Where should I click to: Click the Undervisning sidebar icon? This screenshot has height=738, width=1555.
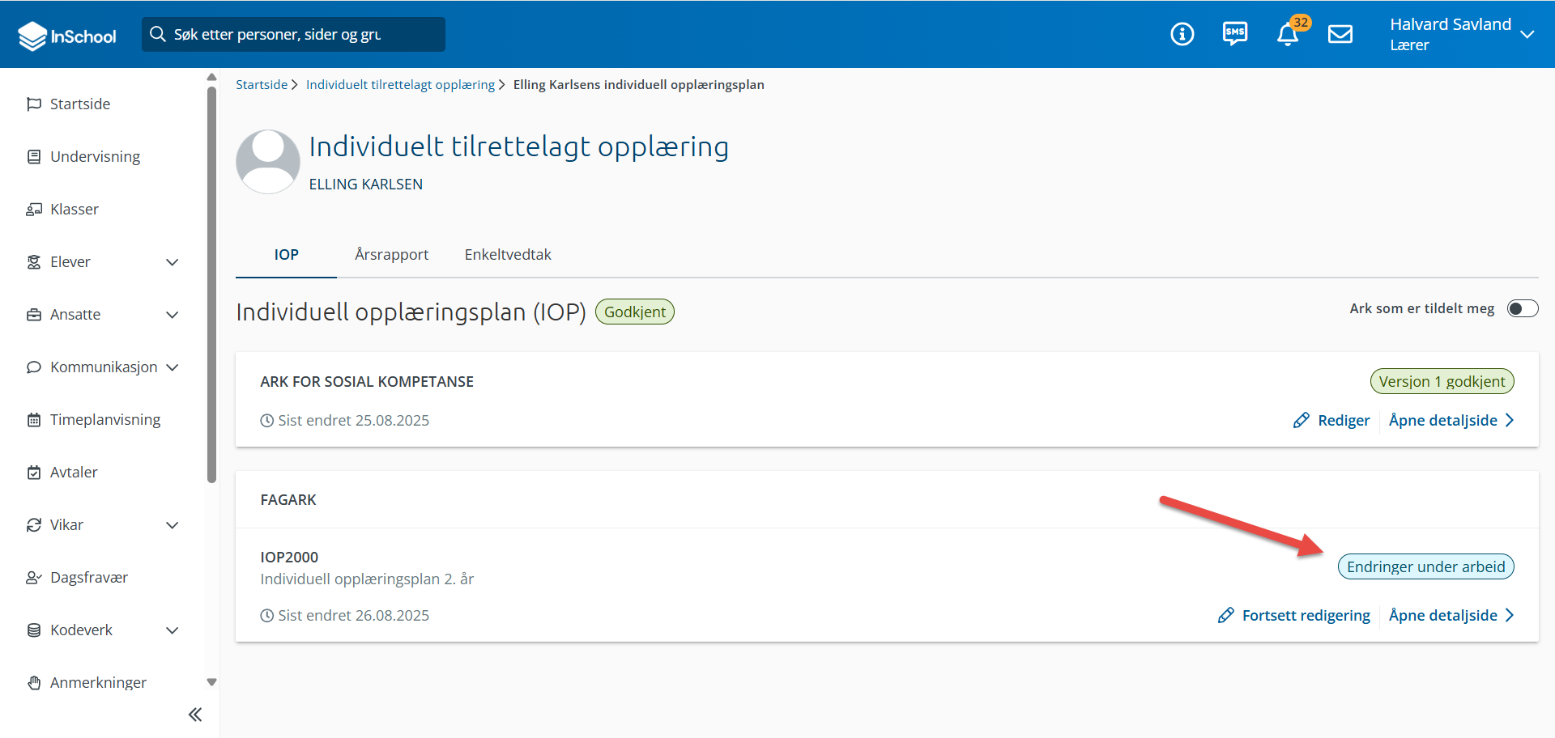pyautogui.click(x=34, y=156)
